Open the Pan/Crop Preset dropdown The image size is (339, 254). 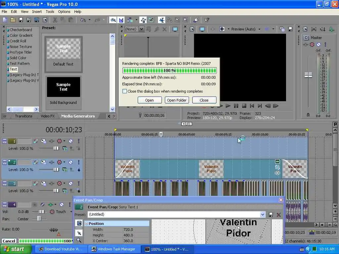coord(263,215)
